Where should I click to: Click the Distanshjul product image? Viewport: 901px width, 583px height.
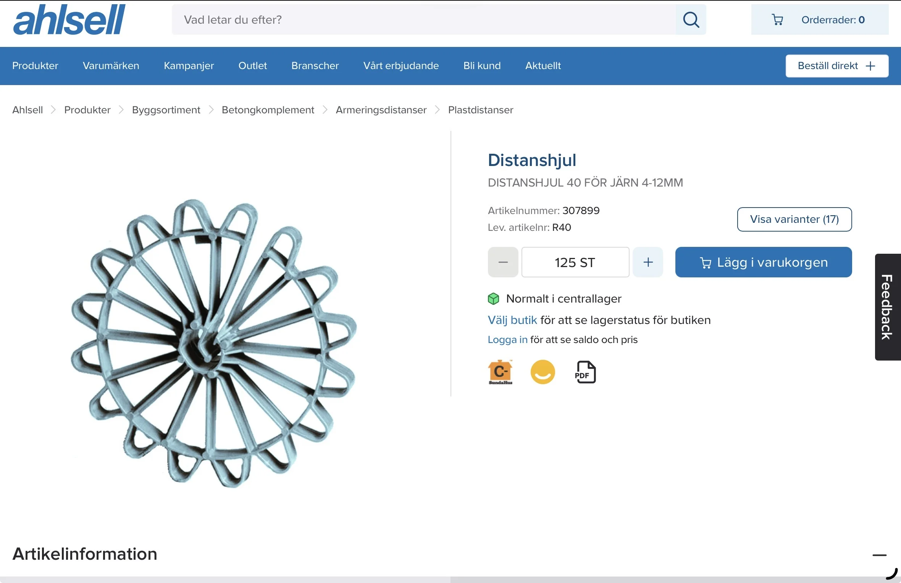pyautogui.click(x=214, y=343)
